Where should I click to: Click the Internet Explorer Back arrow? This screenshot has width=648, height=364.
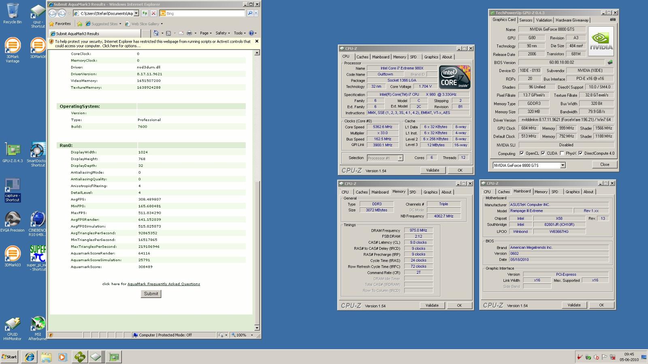[x=52, y=13]
